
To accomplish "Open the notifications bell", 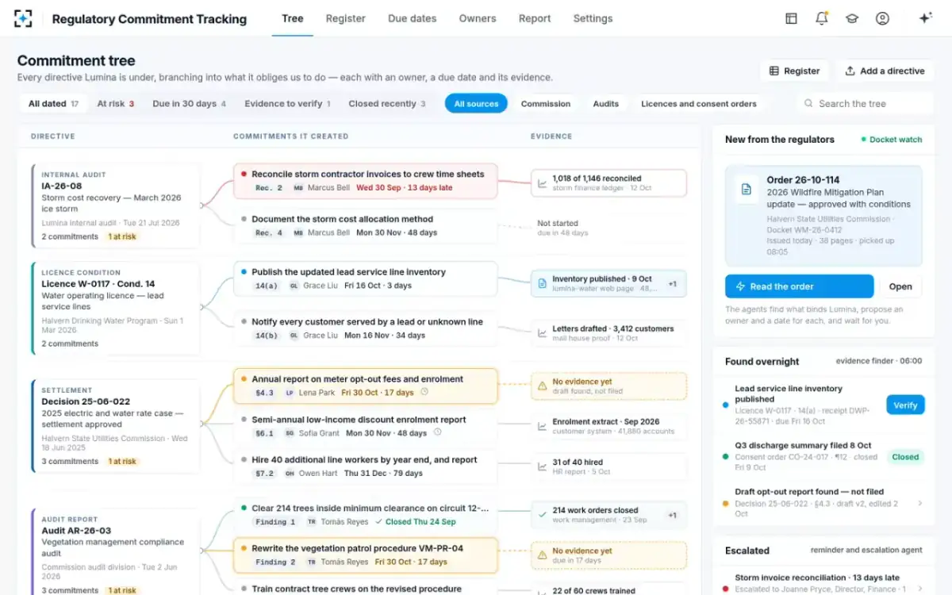I will pos(822,18).
